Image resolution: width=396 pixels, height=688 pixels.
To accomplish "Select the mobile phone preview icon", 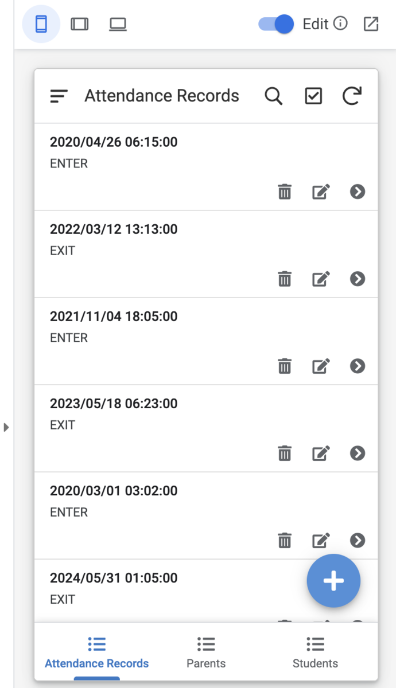I will pos(41,24).
